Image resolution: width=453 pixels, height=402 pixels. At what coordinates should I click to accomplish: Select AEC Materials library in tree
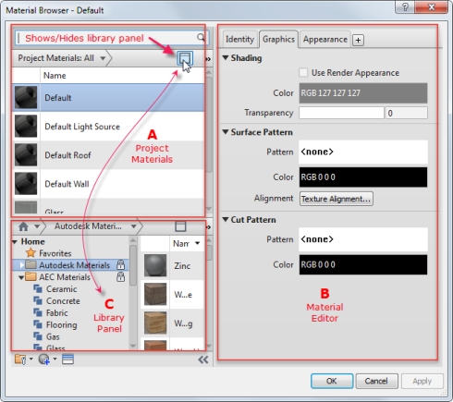[65, 277]
